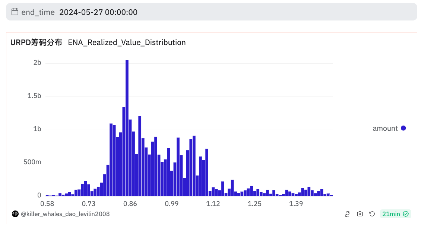Click the green verified checkmark badge icon
Screen dimensions: 421x228
pos(406,214)
